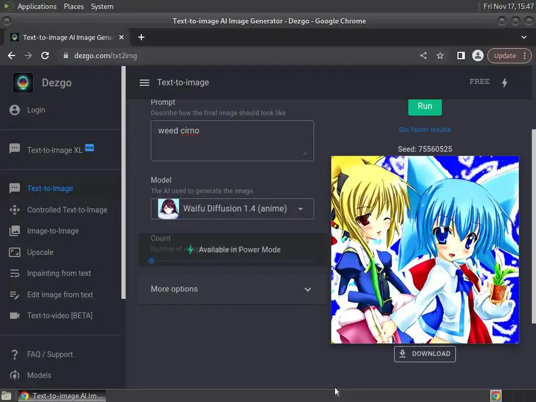Image resolution: width=536 pixels, height=402 pixels.
Task: Click the Text-to-Image XL chat icon
Action: 15,149
